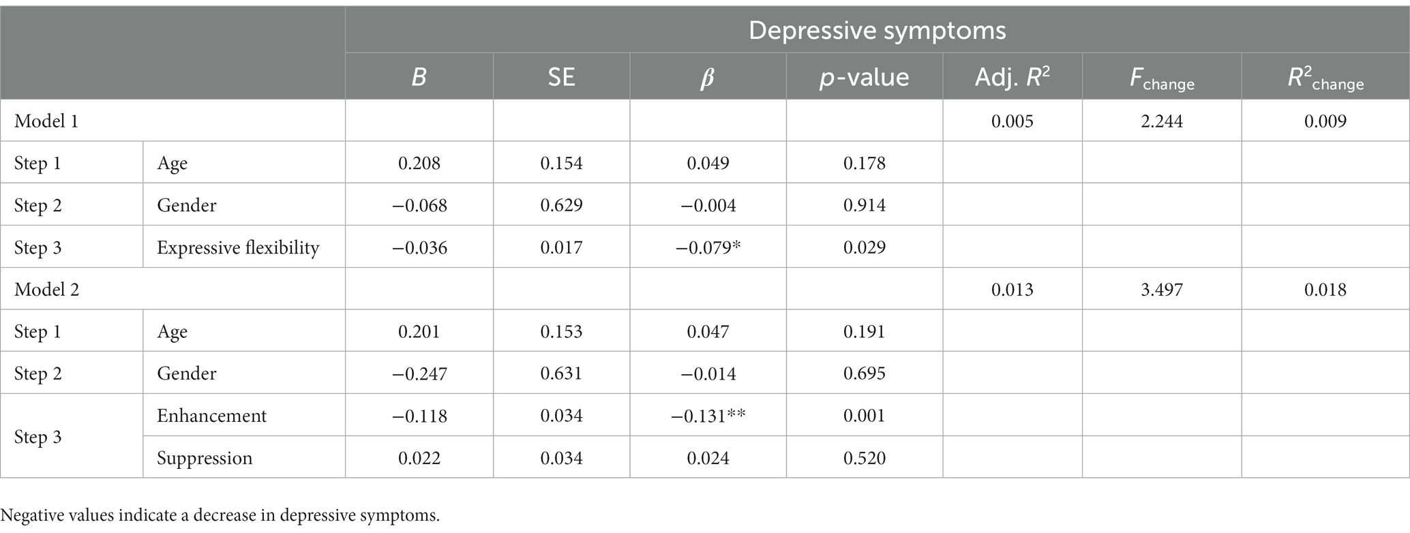Select the Adj. R² column header

click(1012, 77)
